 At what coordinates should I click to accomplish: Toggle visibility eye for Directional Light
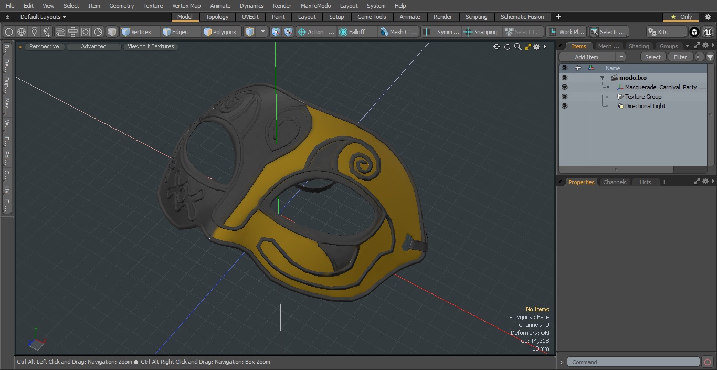pyautogui.click(x=564, y=106)
